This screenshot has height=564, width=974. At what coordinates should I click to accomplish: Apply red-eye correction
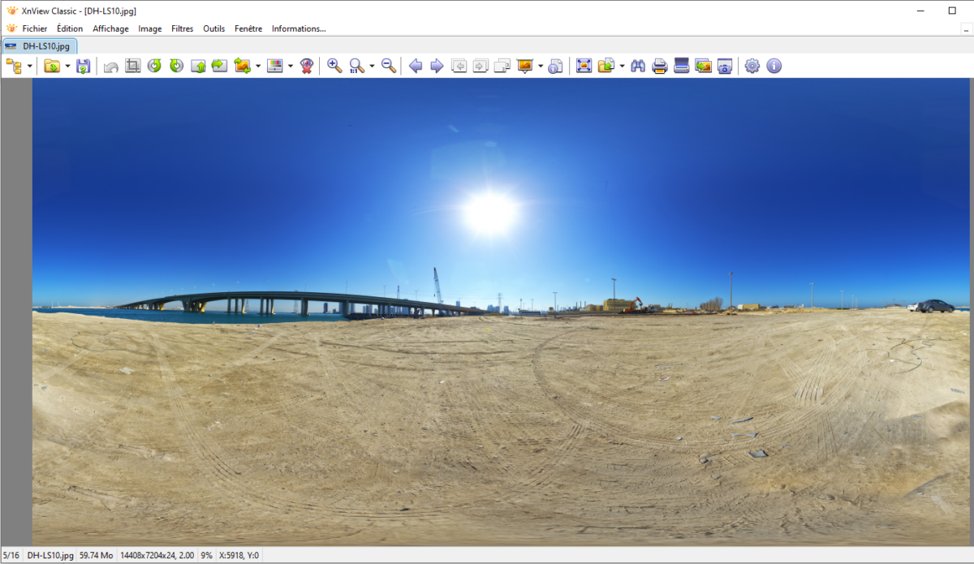point(306,66)
